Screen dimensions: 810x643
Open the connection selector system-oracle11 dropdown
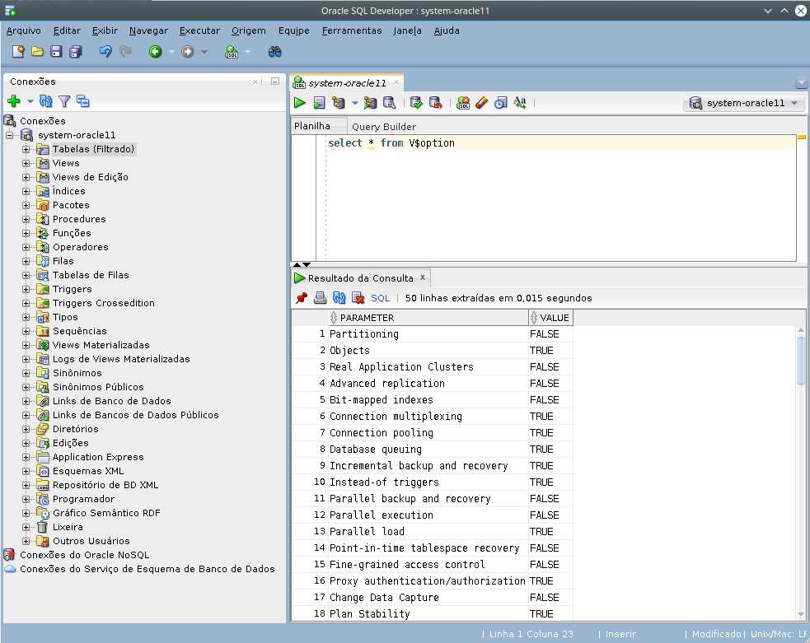pos(744,103)
